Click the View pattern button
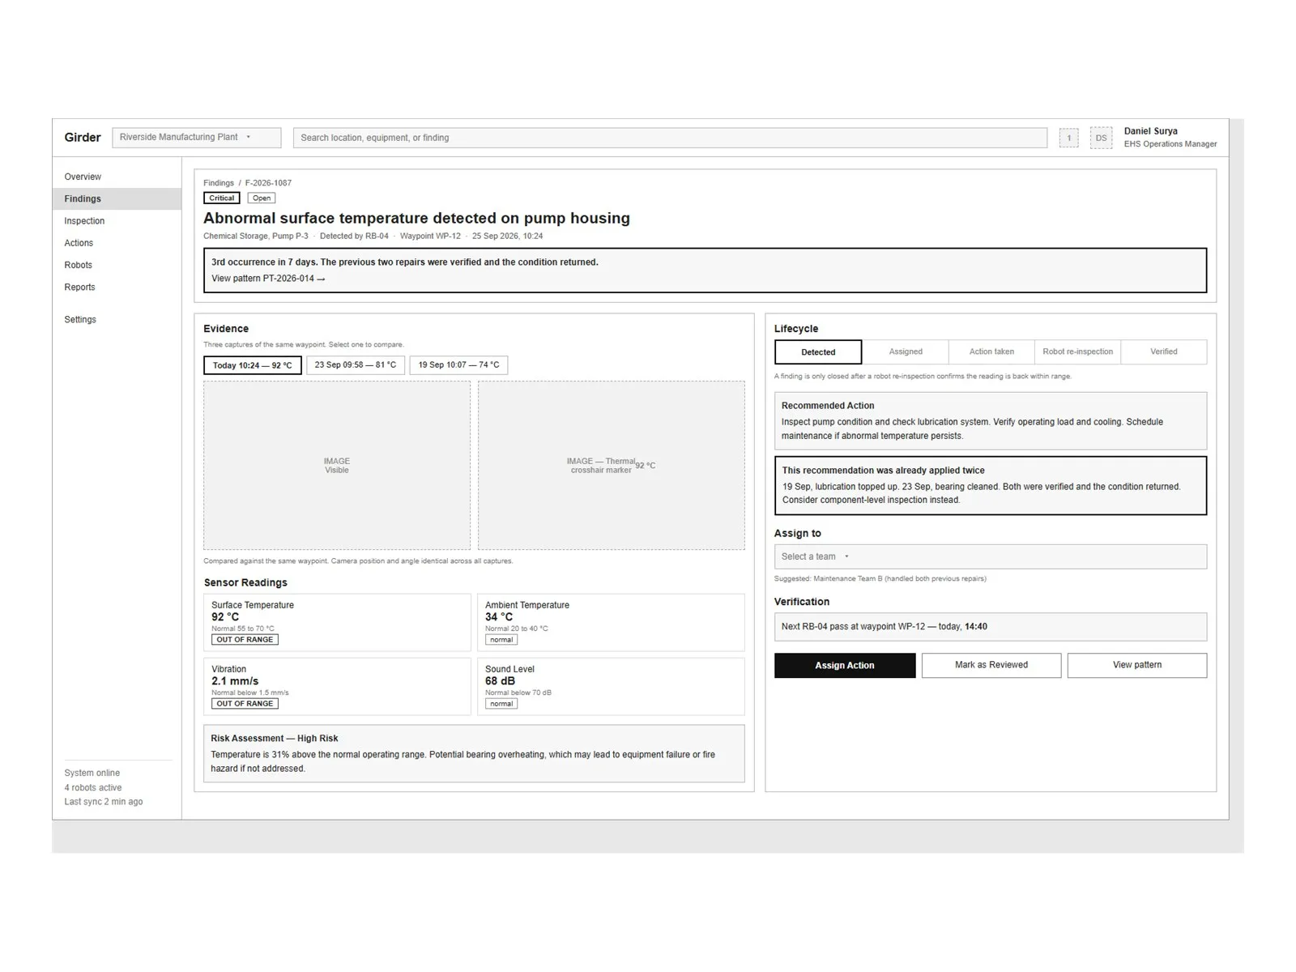Image resolution: width=1296 pixels, height=972 pixels. pyautogui.click(x=1137, y=665)
